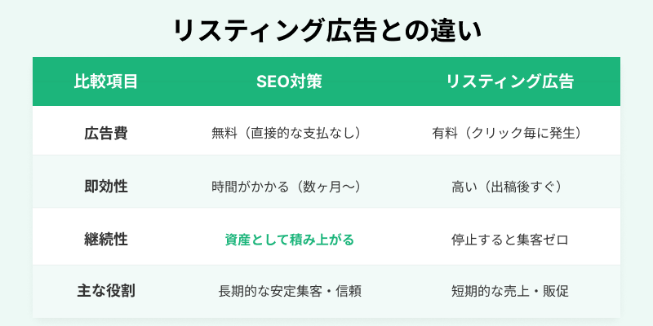
Task: Click the 広告費 row label
Action: click(x=105, y=132)
